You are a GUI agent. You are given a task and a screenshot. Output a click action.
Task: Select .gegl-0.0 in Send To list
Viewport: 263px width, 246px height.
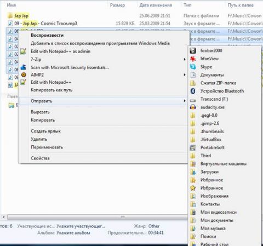click(x=209, y=115)
